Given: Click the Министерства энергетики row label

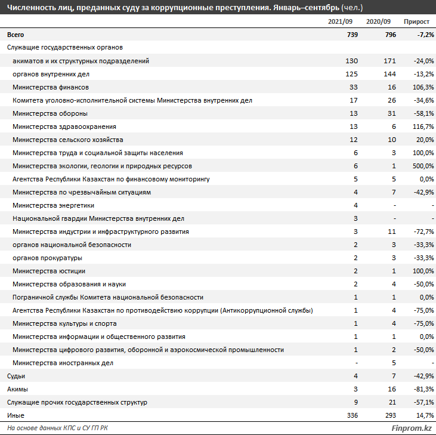Looking at the screenshot, I should click(52, 205).
